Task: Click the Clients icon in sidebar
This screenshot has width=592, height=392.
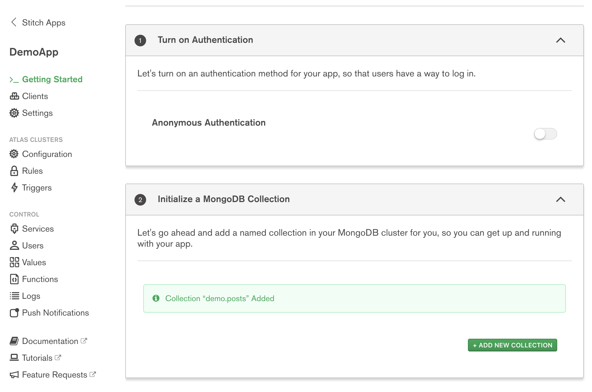Action: 14,96
